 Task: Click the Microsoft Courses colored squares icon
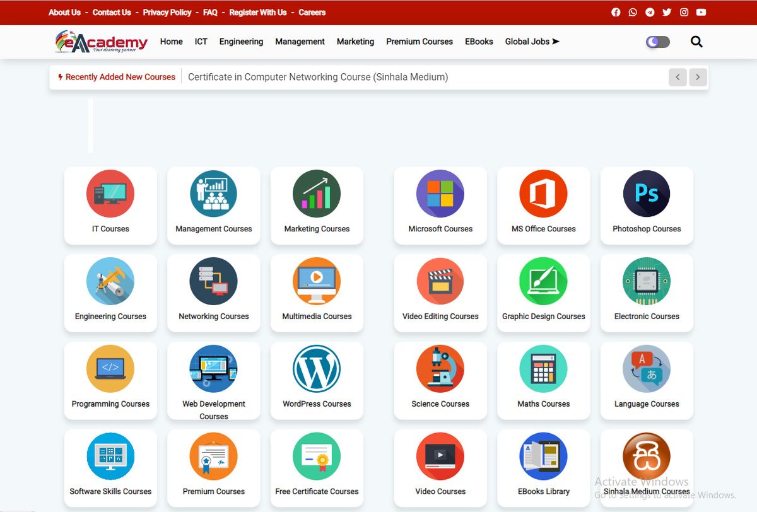440,194
